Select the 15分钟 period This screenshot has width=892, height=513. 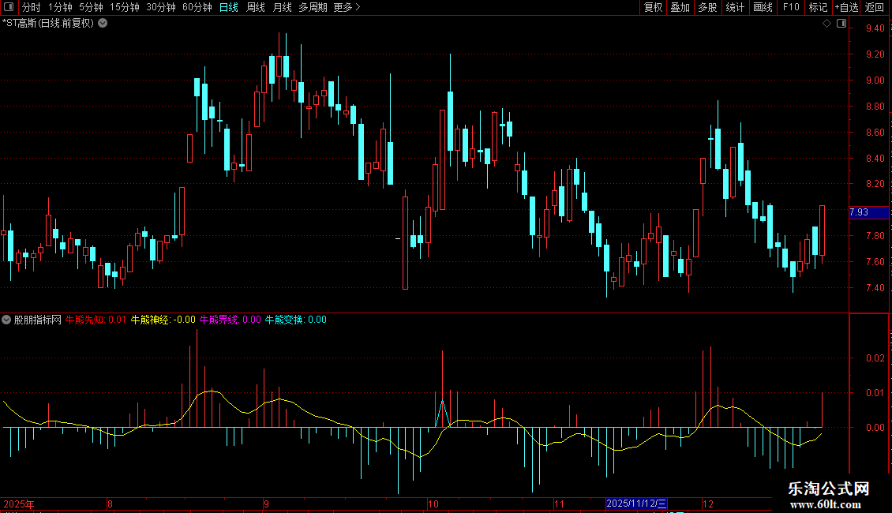coord(125,7)
